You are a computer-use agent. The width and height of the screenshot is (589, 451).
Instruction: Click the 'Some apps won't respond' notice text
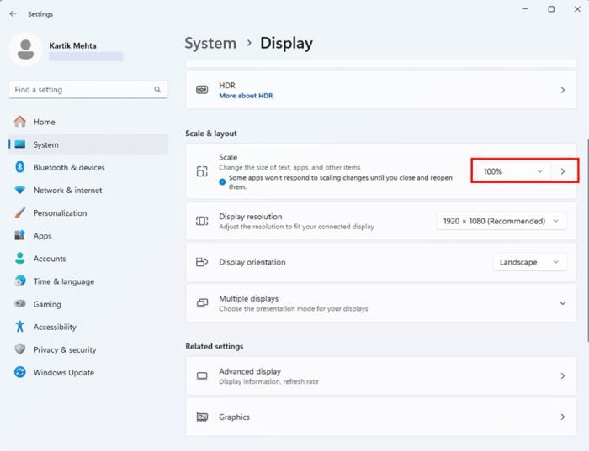341,181
